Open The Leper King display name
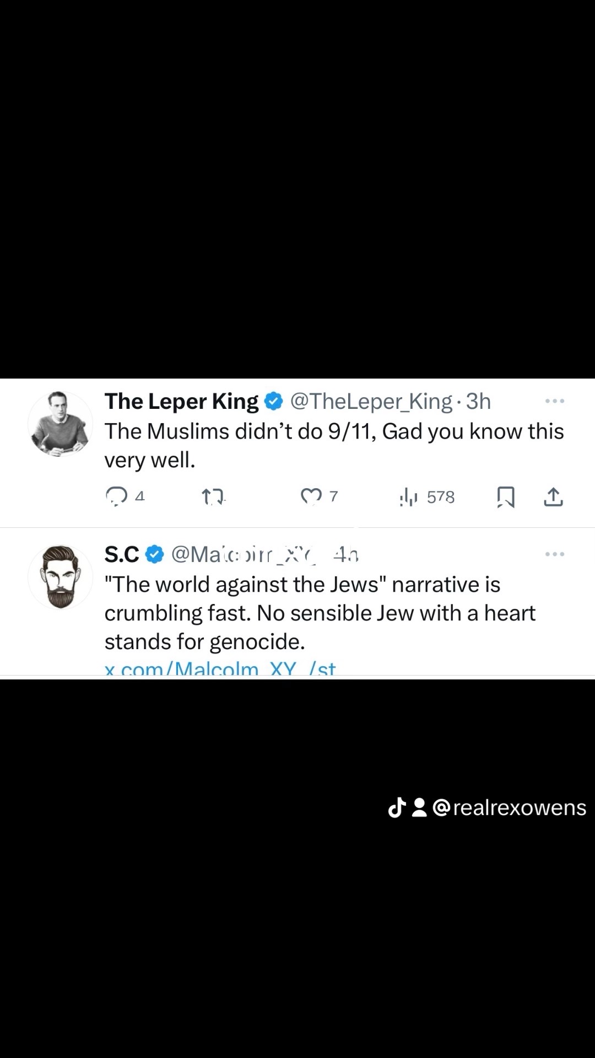Screen dimensions: 595x1058 tap(182, 402)
